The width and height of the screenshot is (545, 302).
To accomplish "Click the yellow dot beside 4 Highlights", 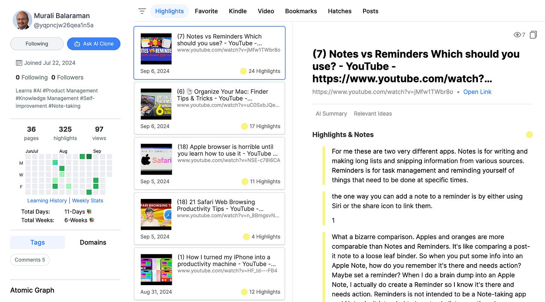I will click(246, 236).
